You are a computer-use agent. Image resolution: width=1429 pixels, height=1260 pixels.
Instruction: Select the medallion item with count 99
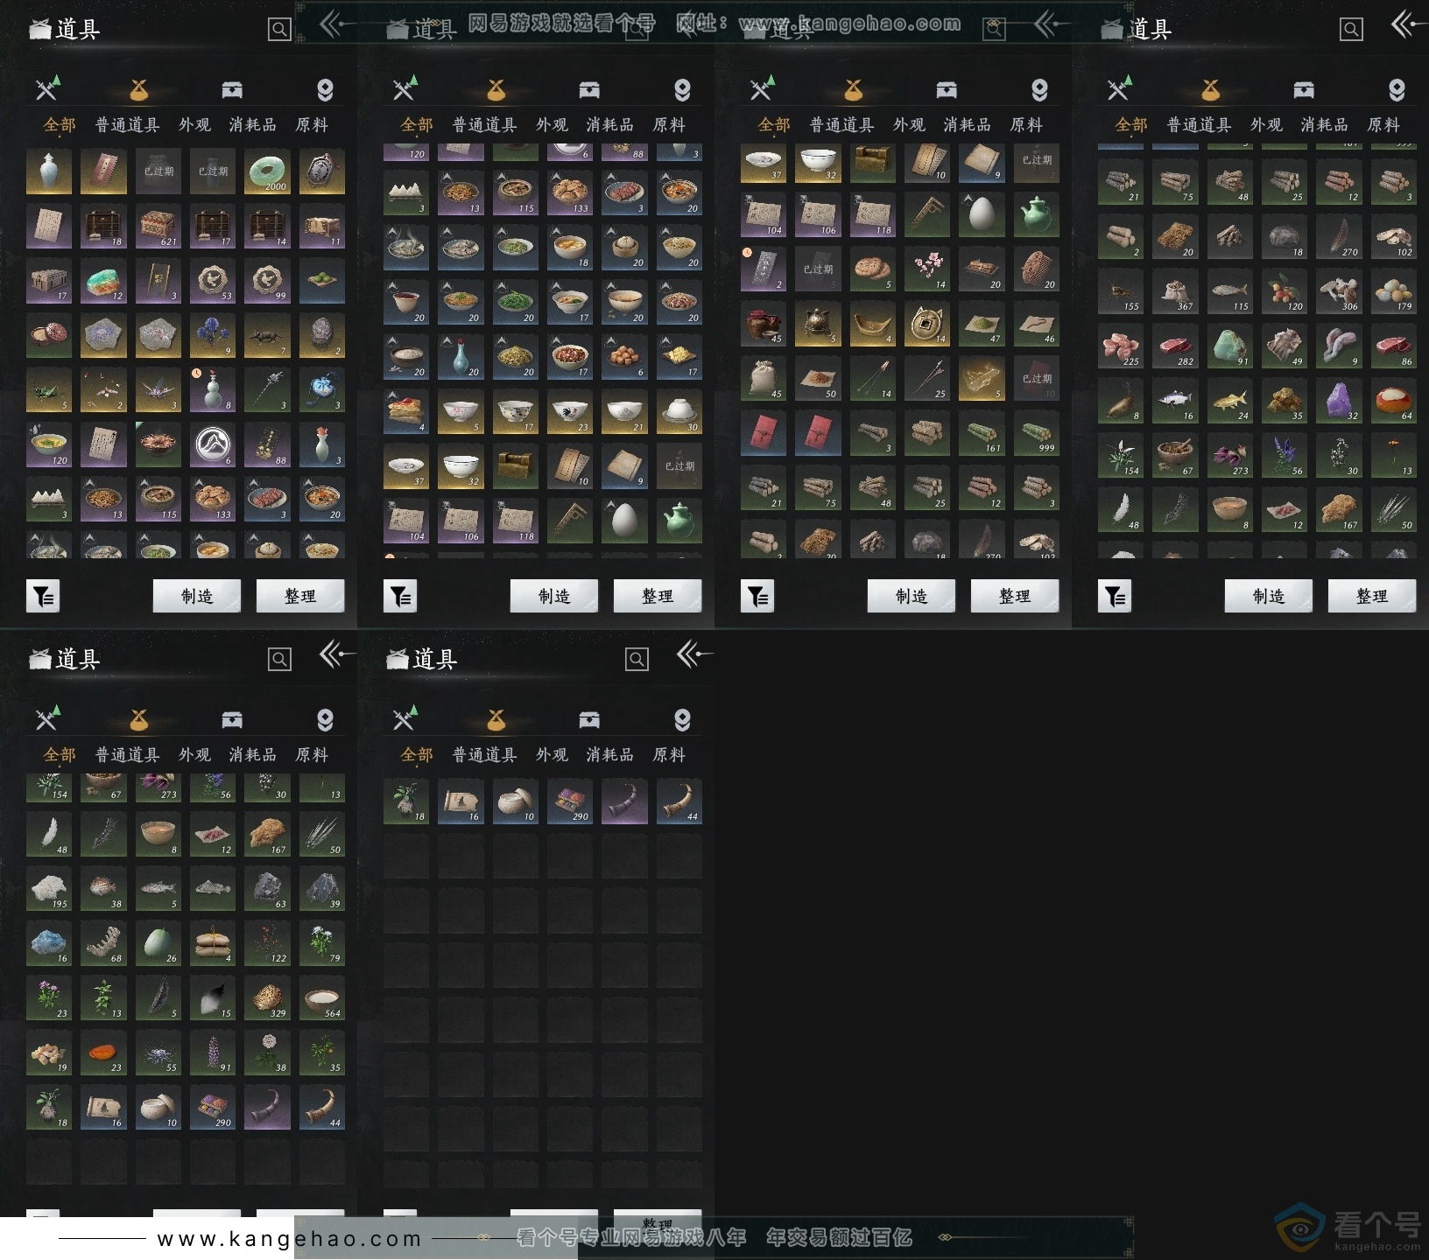point(267,281)
